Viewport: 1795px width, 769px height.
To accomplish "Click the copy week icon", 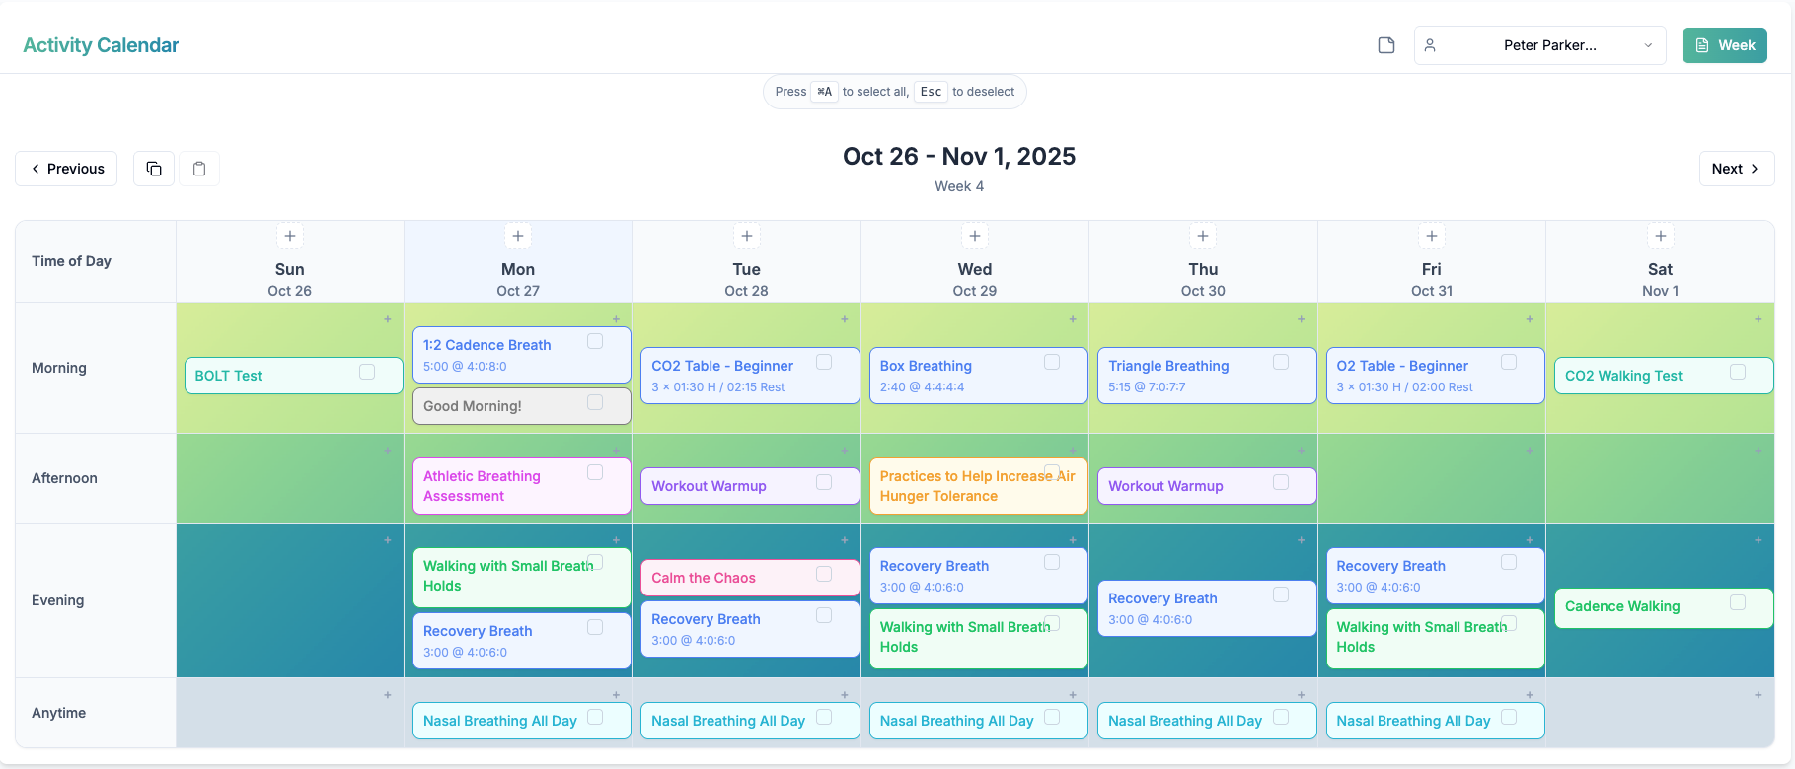I will [153, 168].
